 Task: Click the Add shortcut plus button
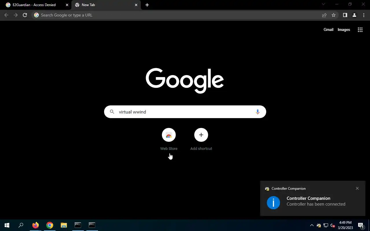(201, 135)
